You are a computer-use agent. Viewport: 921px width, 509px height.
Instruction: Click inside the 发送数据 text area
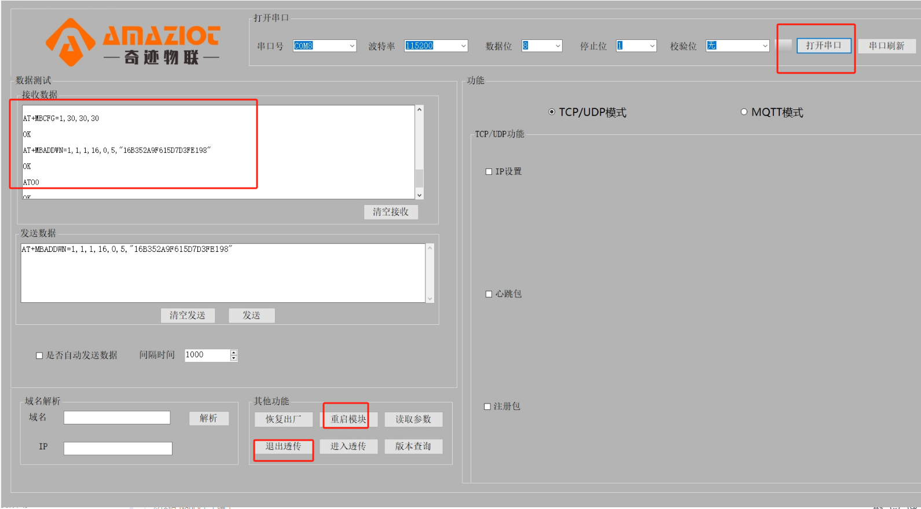click(223, 273)
